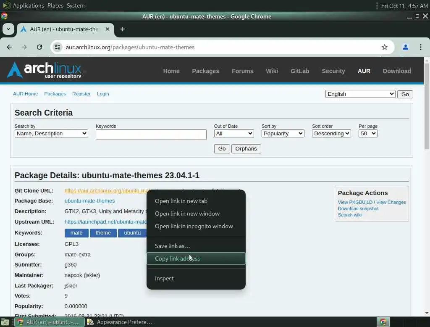This screenshot has width=430, height=327.
Task: Open the Chrome three-dot menu
Action: click(421, 47)
